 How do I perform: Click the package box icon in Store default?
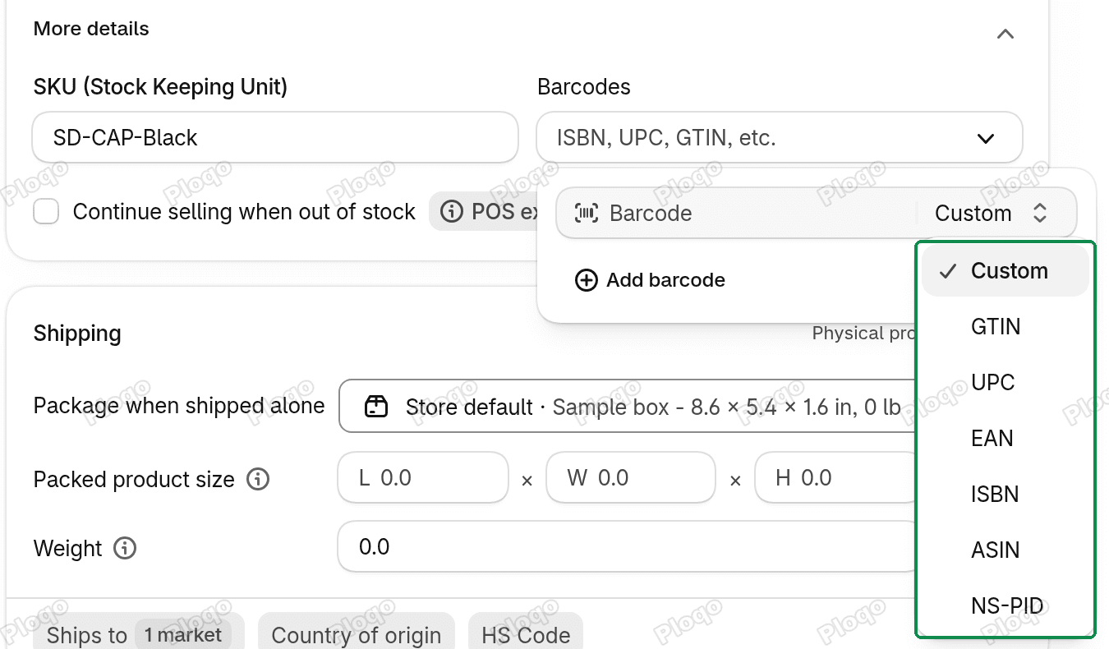(376, 407)
